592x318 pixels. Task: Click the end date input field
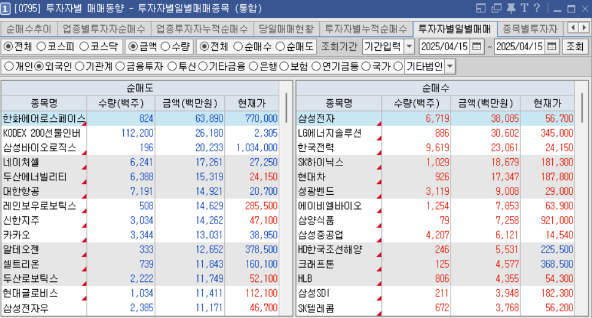[x=520, y=47]
